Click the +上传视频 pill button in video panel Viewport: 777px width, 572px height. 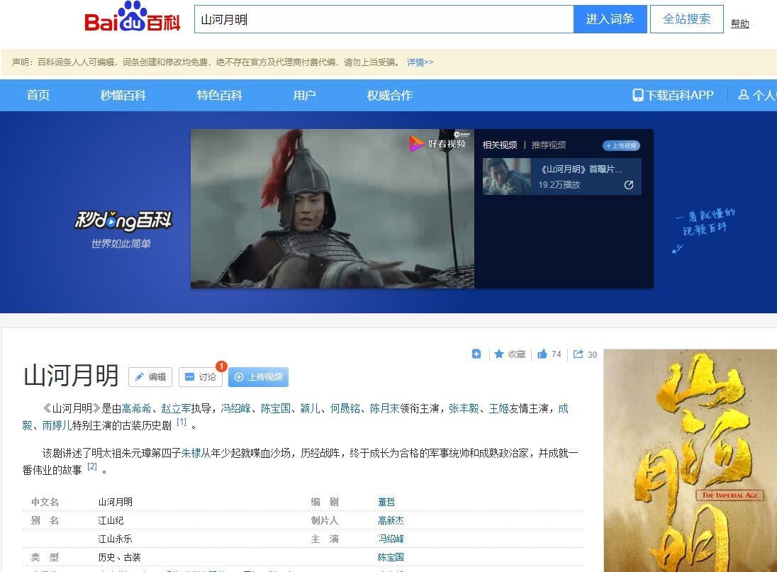[622, 145]
